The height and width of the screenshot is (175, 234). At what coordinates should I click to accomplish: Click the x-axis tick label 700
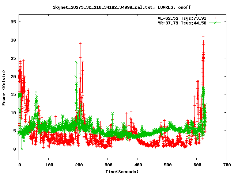pos(227,165)
